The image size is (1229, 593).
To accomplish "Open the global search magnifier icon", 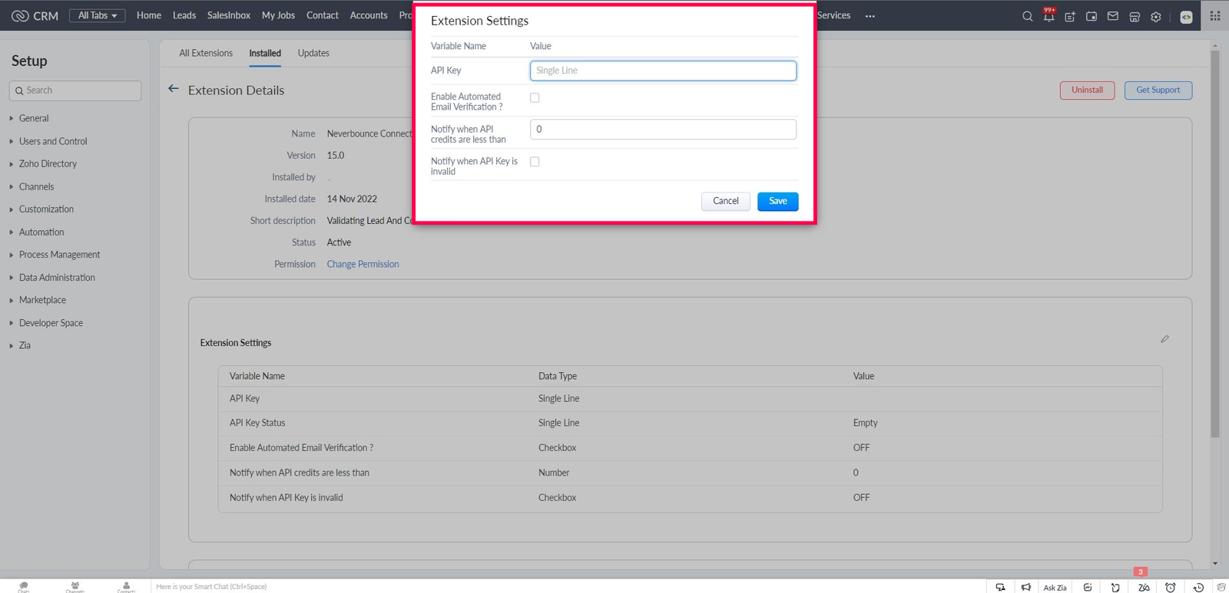I will pos(1027,16).
